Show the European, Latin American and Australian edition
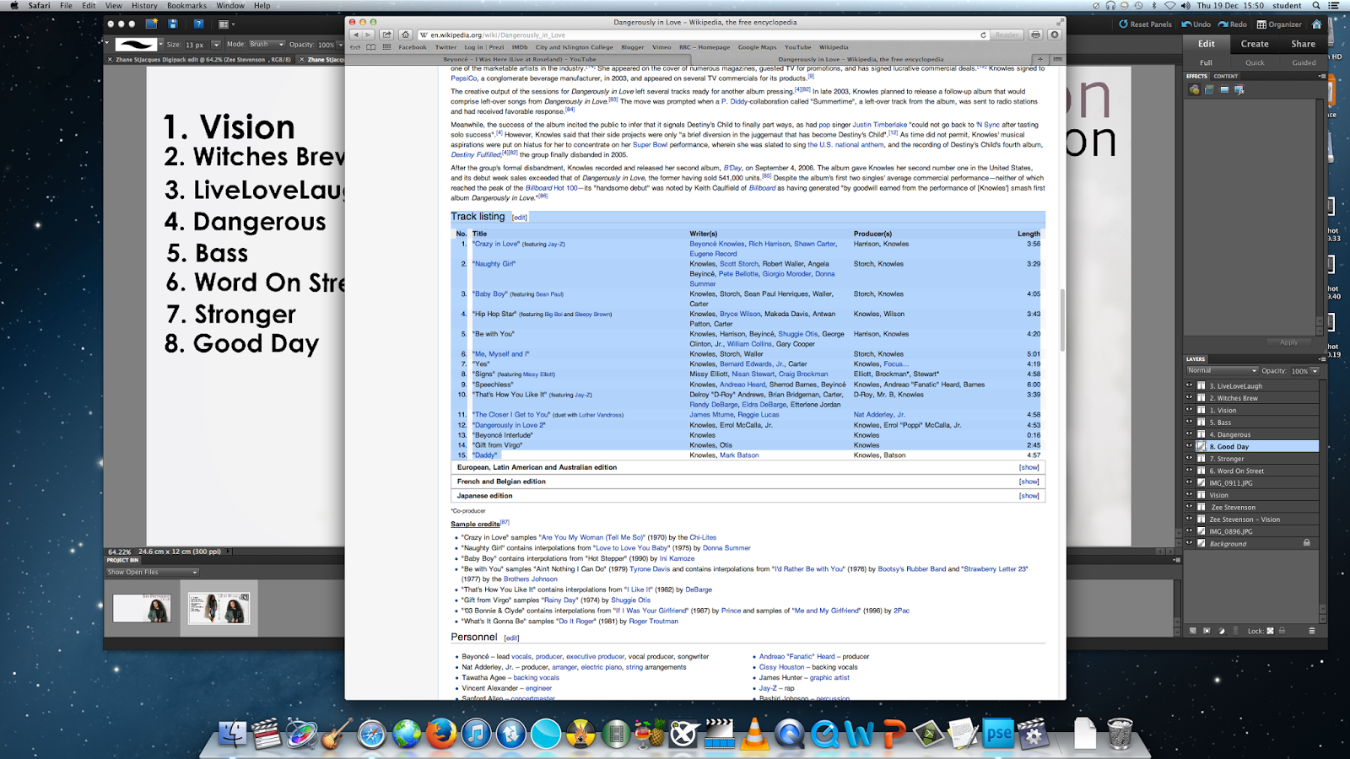Image resolution: width=1350 pixels, height=759 pixels. (1029, 467)
